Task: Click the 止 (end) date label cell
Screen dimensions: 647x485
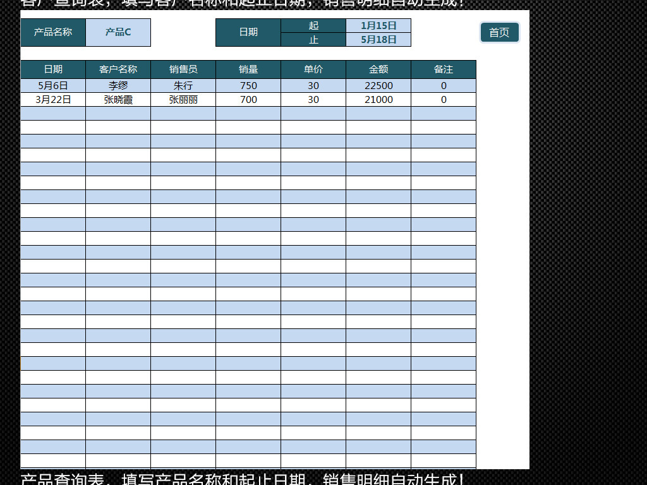Action: (x=313, y=39)
